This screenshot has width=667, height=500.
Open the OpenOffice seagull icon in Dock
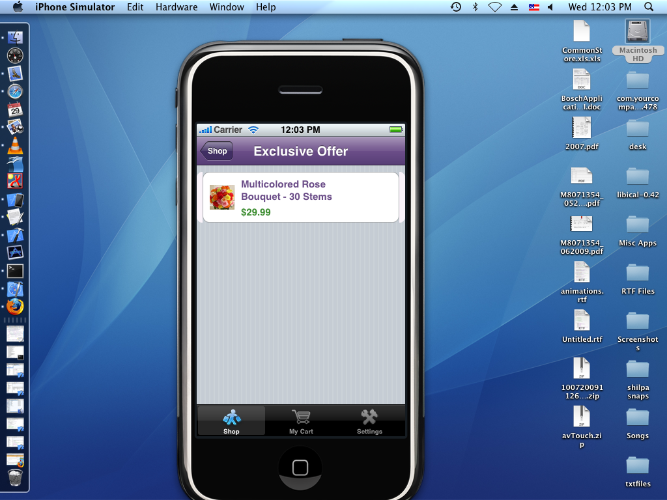pyautogui.click(x=16, y=163)
